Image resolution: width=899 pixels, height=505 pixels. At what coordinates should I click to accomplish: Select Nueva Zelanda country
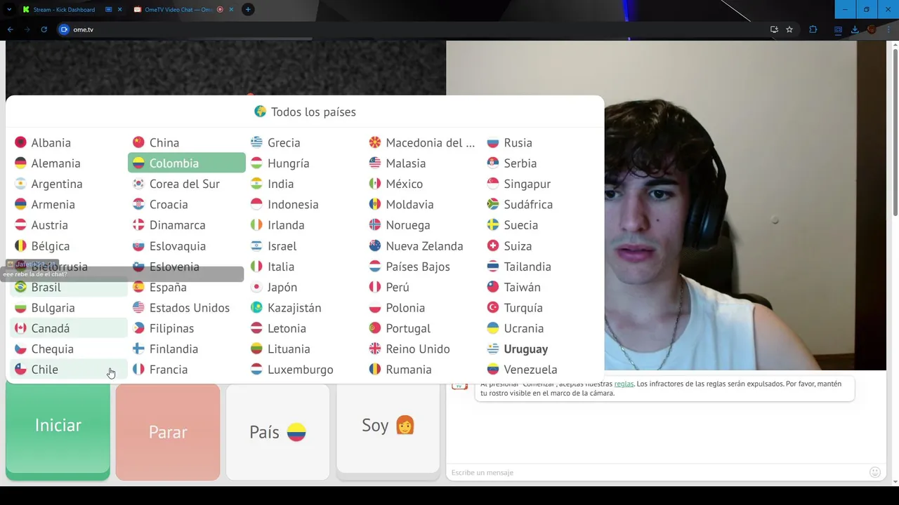pos(422,245)
